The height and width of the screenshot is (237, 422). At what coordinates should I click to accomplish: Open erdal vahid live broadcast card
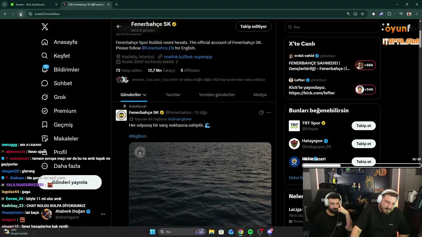click(x=332, y=63)
